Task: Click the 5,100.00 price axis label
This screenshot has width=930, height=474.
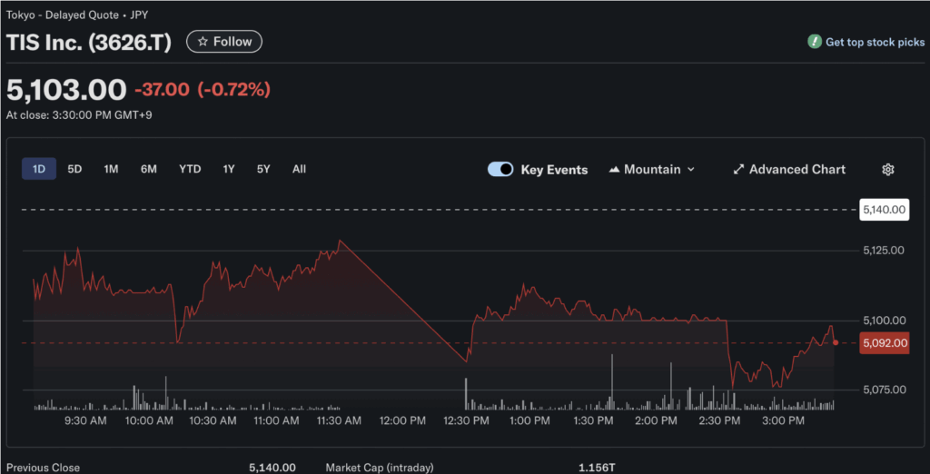Action: click(x=884, y=321)
